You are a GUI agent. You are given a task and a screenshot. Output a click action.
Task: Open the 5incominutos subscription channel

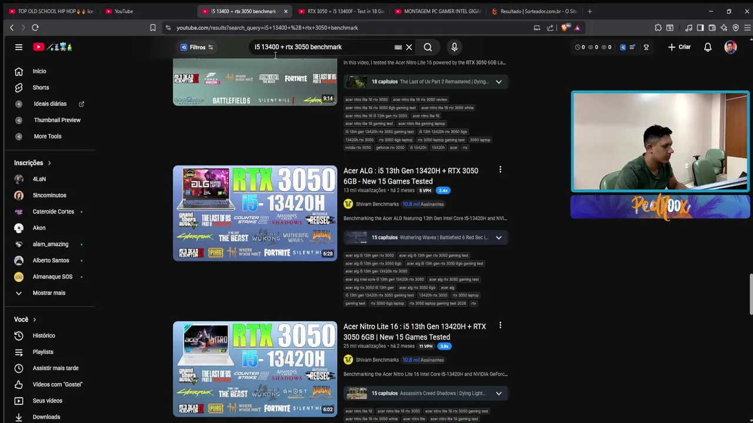click(x=49, y=195)
